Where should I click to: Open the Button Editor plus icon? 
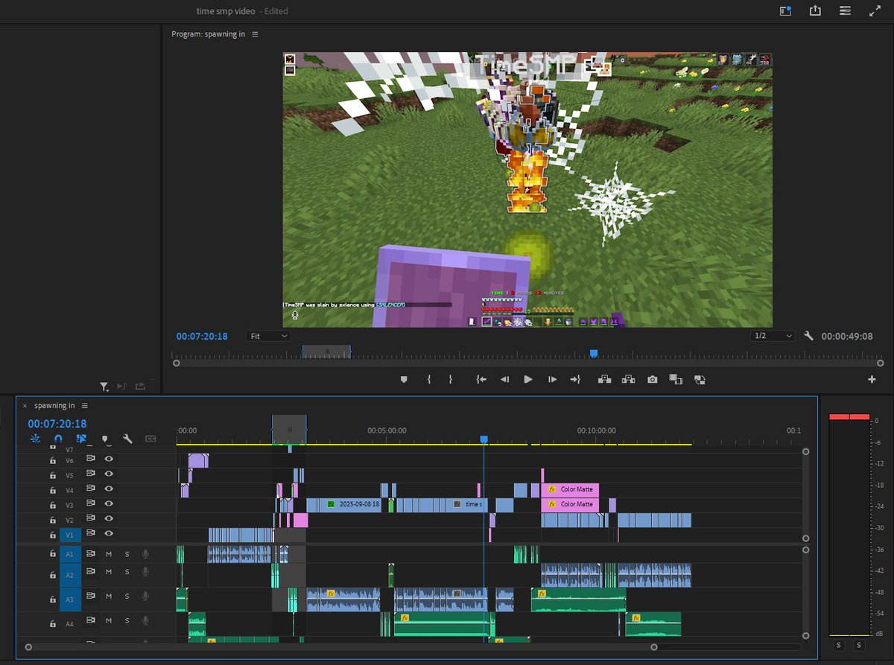872,379
